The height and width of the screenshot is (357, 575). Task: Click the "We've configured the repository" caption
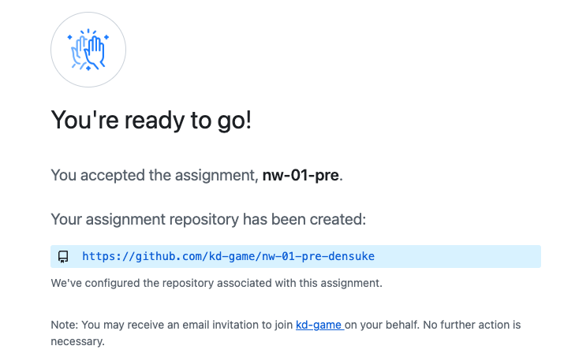216,283
